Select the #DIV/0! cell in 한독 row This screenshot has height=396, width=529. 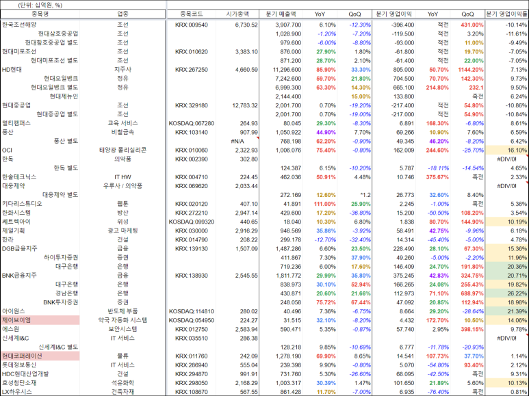click(506, 159)
